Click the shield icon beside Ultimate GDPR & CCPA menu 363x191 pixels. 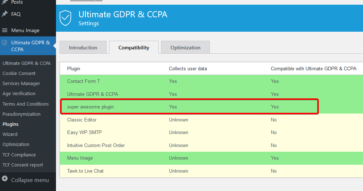pos(4,43)
